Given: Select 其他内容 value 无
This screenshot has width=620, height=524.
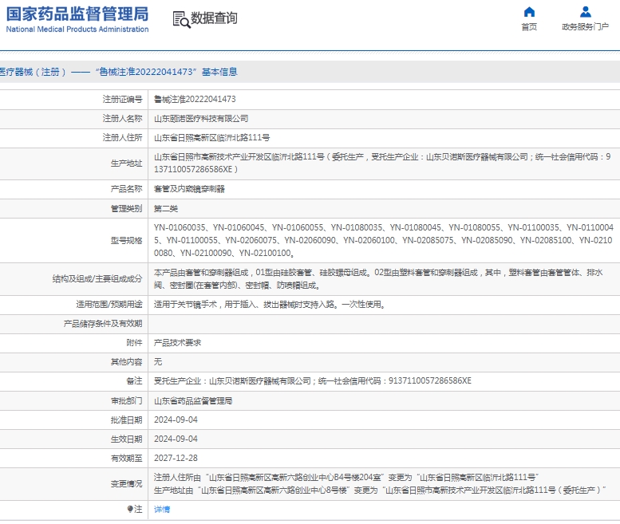Looking at the screenshot, I should (158, 362).
